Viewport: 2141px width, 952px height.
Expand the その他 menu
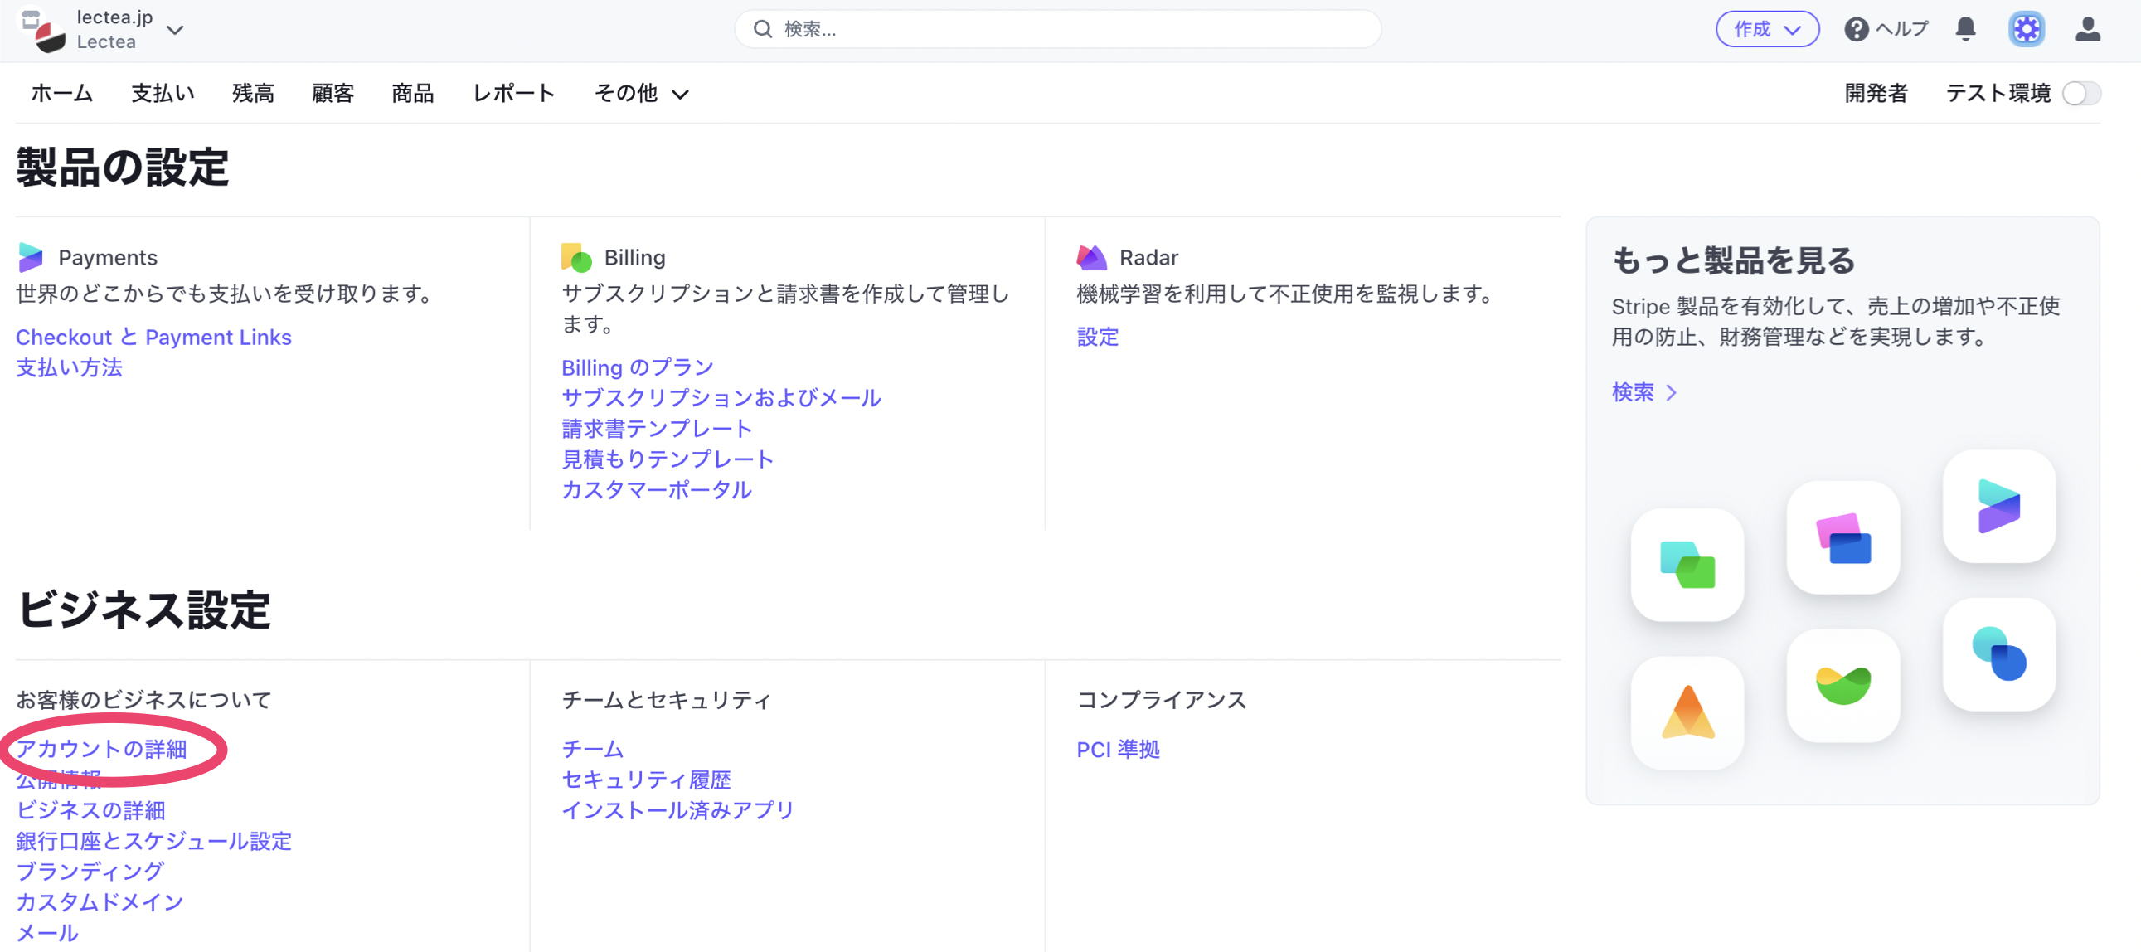[641, 93]
